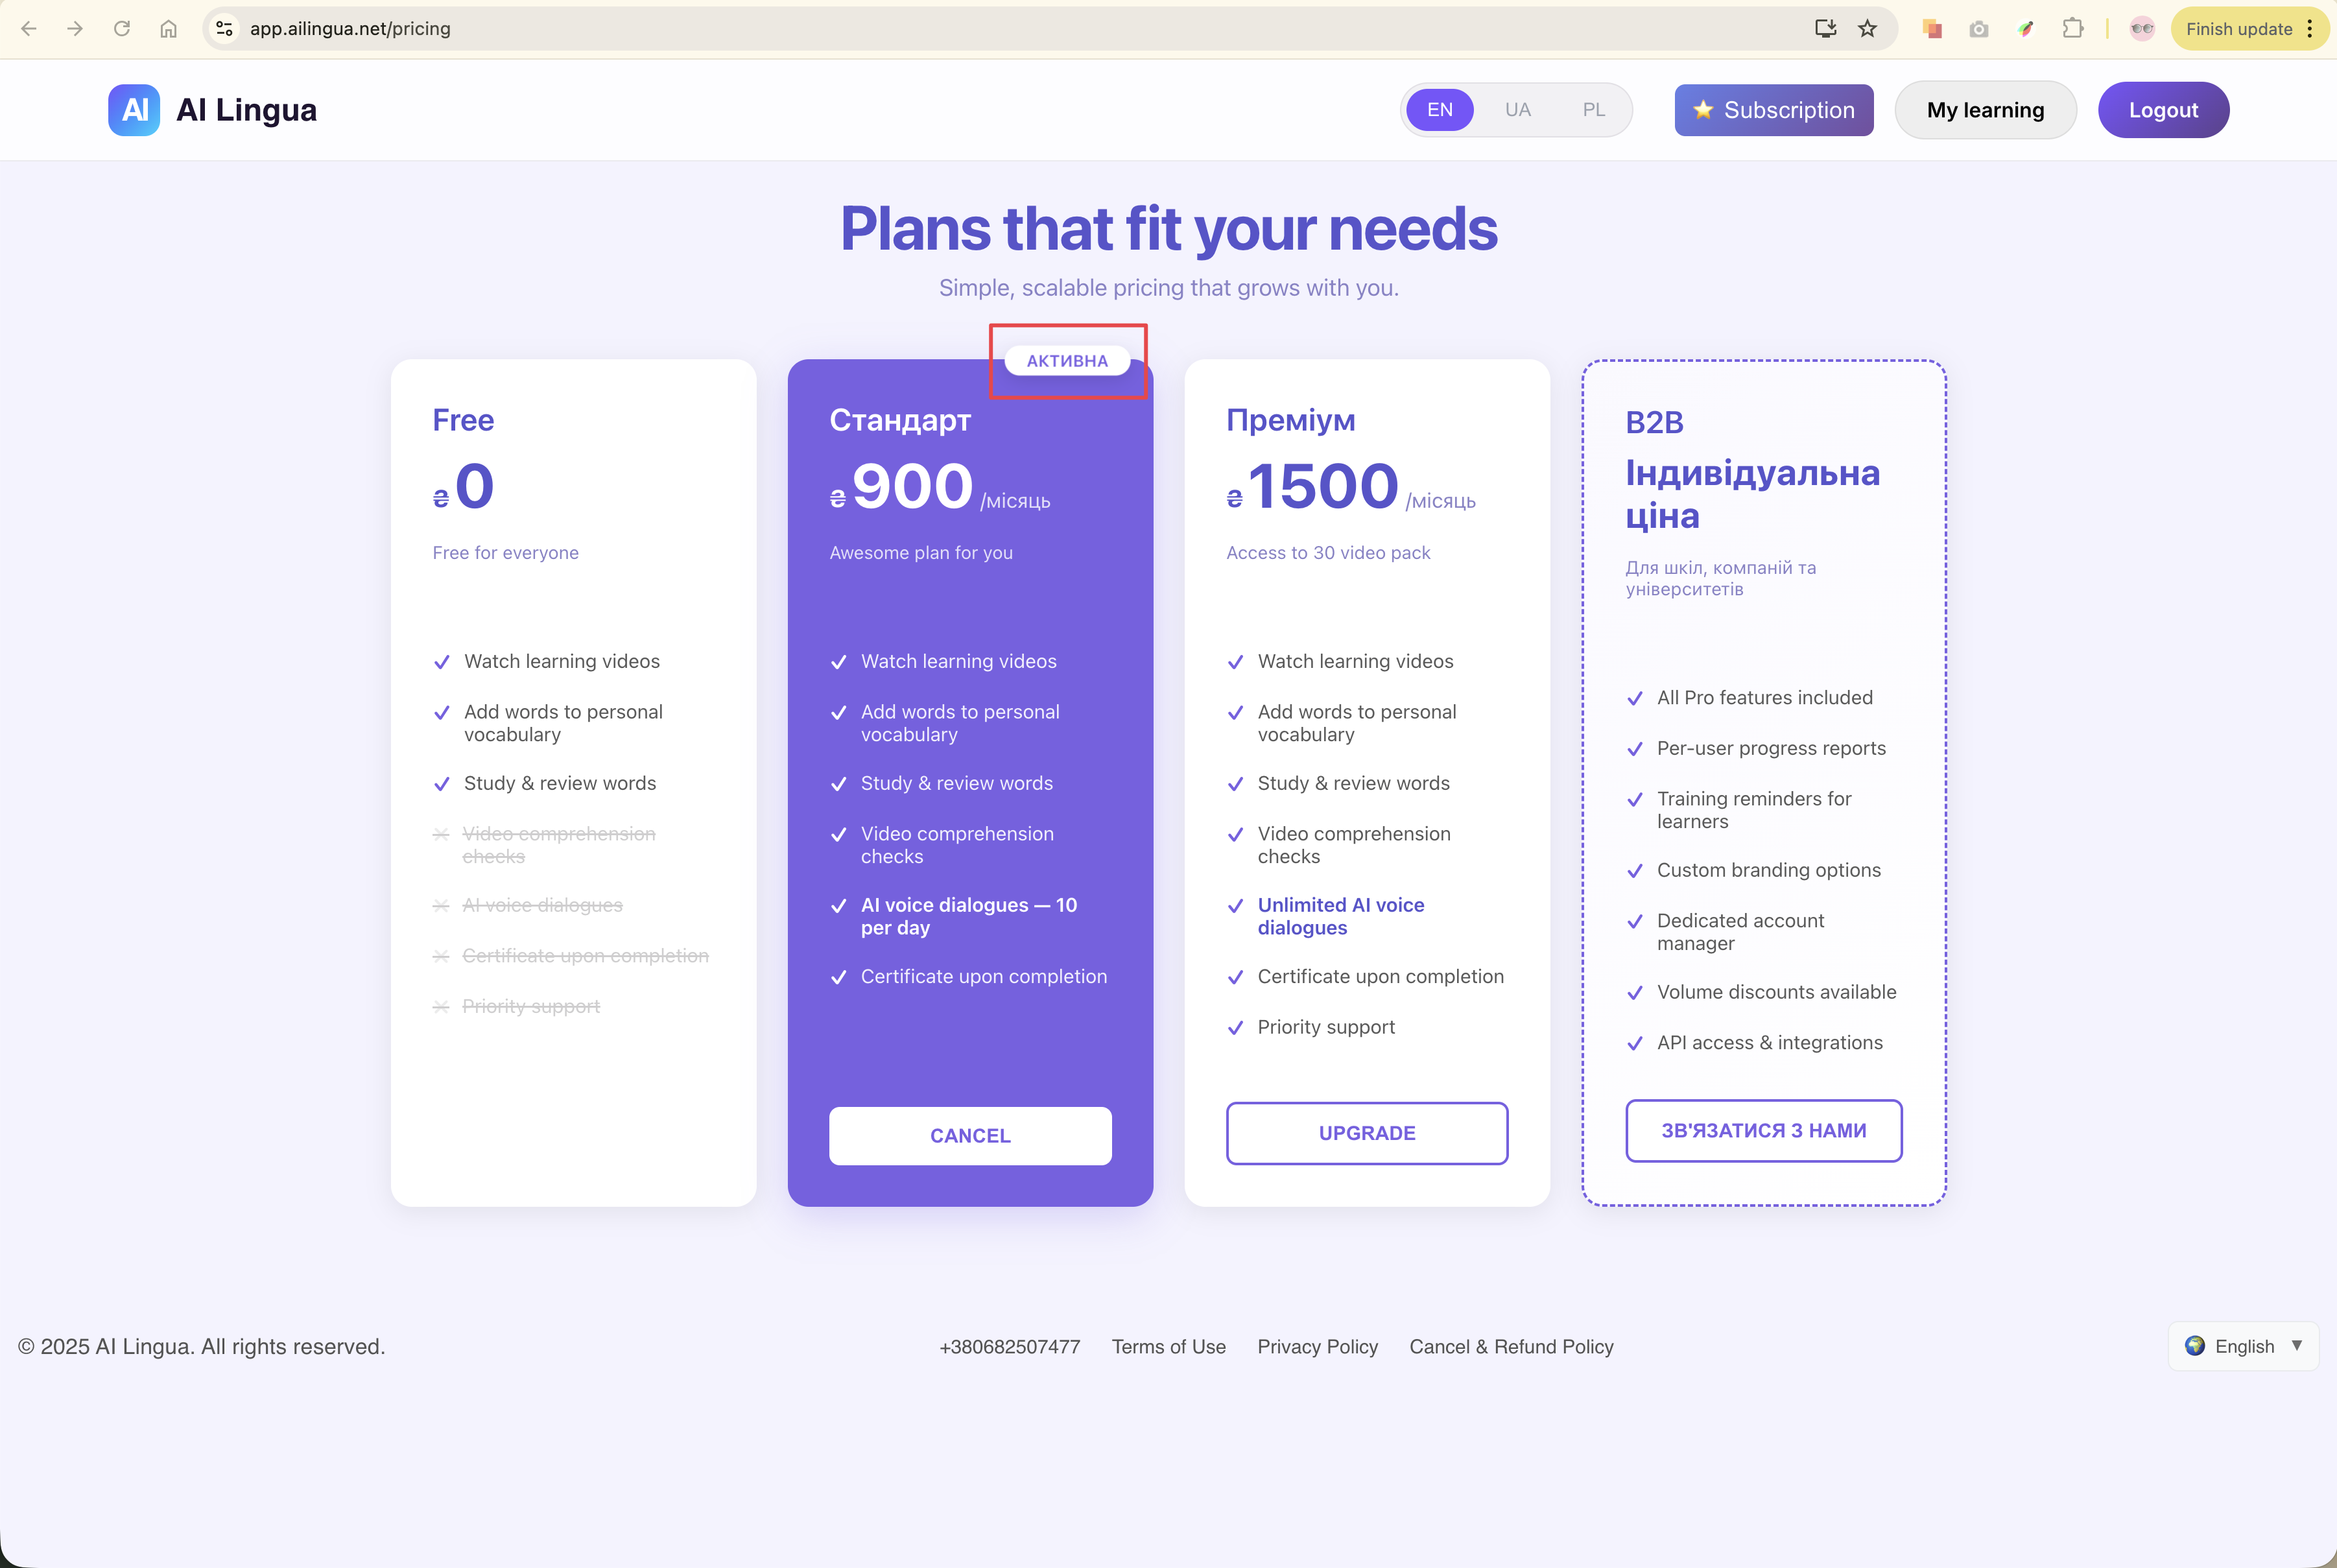
Task: Open the Chrome three-dot menu
Action: [x=2310, y=29]
